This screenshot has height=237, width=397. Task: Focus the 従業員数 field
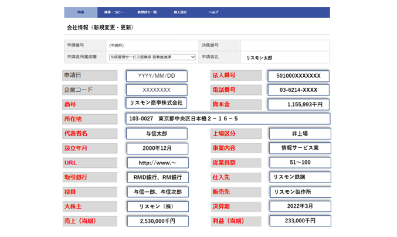coord(298,163)
